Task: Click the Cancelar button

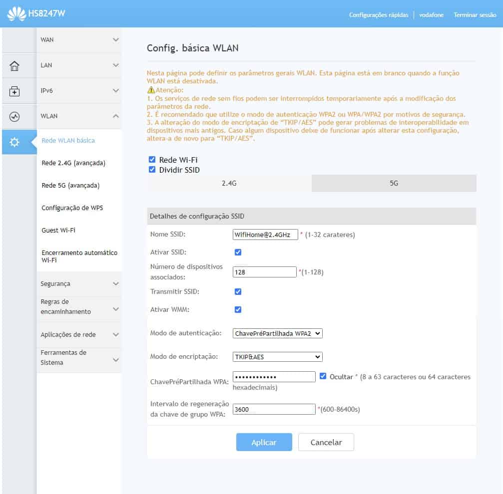Action: (x=326, y=442)
